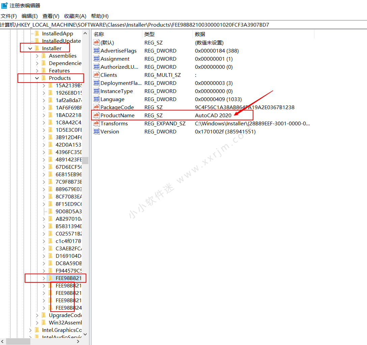Expand the Assemblies folder node
Viewport: 367px width, 345px height.
pos(37,56)
